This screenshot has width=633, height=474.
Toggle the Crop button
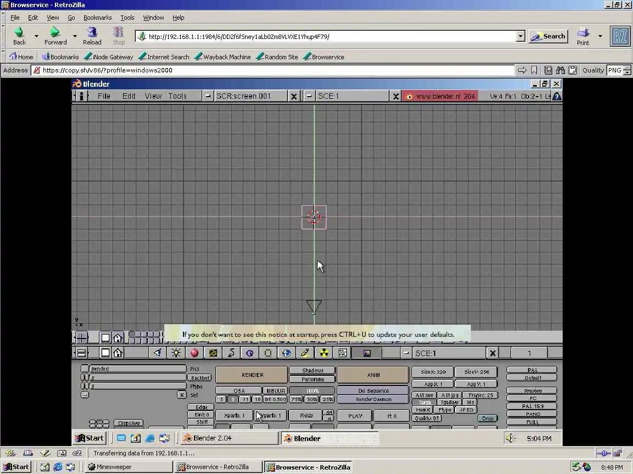(x=487, y=419)
